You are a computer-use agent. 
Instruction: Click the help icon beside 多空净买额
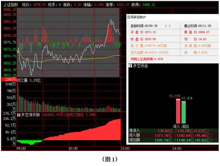(19, 115)
